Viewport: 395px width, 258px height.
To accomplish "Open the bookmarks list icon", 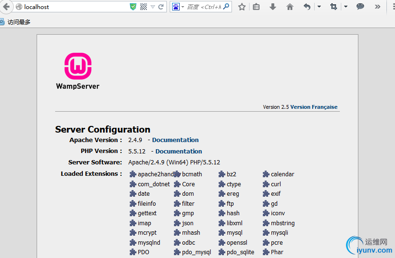I will coord(256,7).
